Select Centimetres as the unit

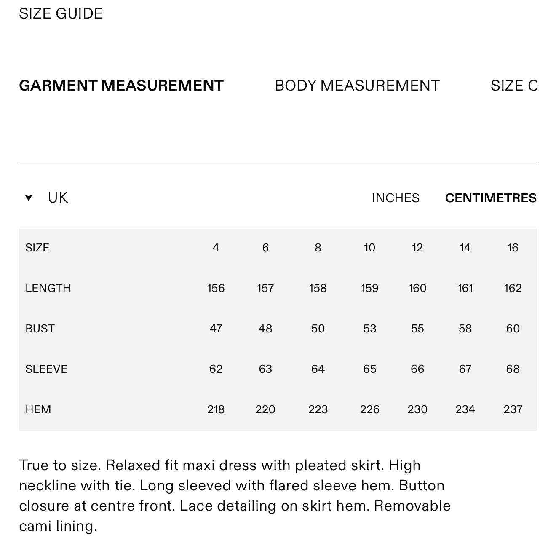pyautogui.click(x=491, y=198)
